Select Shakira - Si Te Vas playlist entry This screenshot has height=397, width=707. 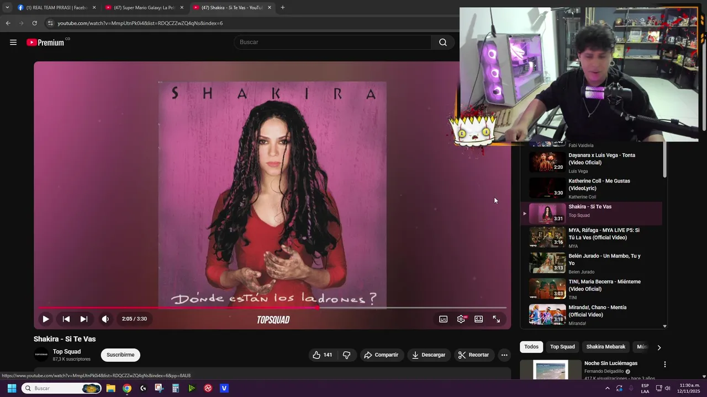591,213
